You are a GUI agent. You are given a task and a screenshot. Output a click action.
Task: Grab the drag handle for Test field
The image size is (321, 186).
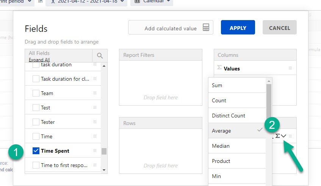[95, 108]
